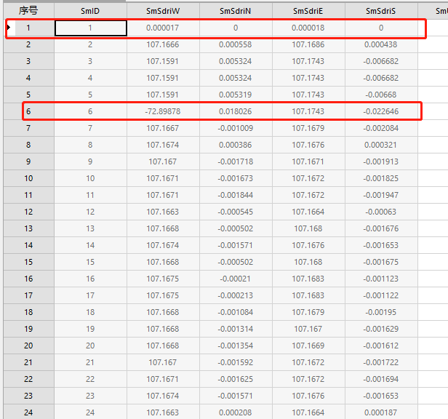This screenshot has width=448, height=419.
Task: Click the focused SmID cell in row 1
Action: coord(90,28)
